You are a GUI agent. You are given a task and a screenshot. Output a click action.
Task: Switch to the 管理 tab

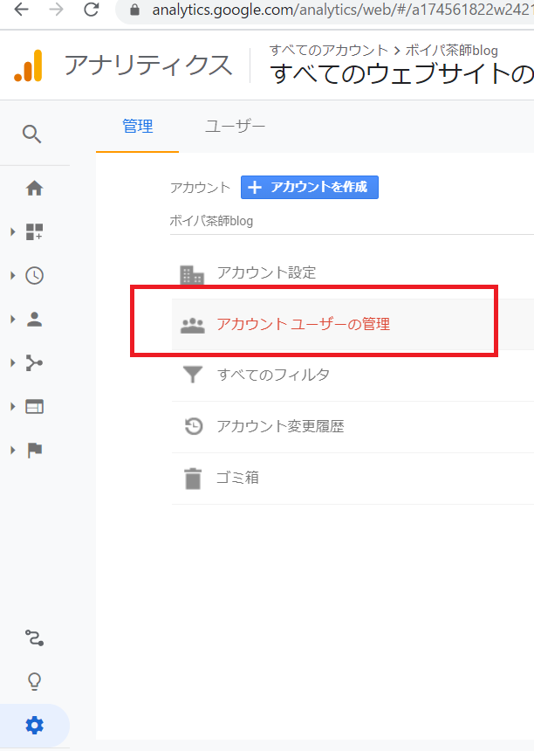pos(137,127)
